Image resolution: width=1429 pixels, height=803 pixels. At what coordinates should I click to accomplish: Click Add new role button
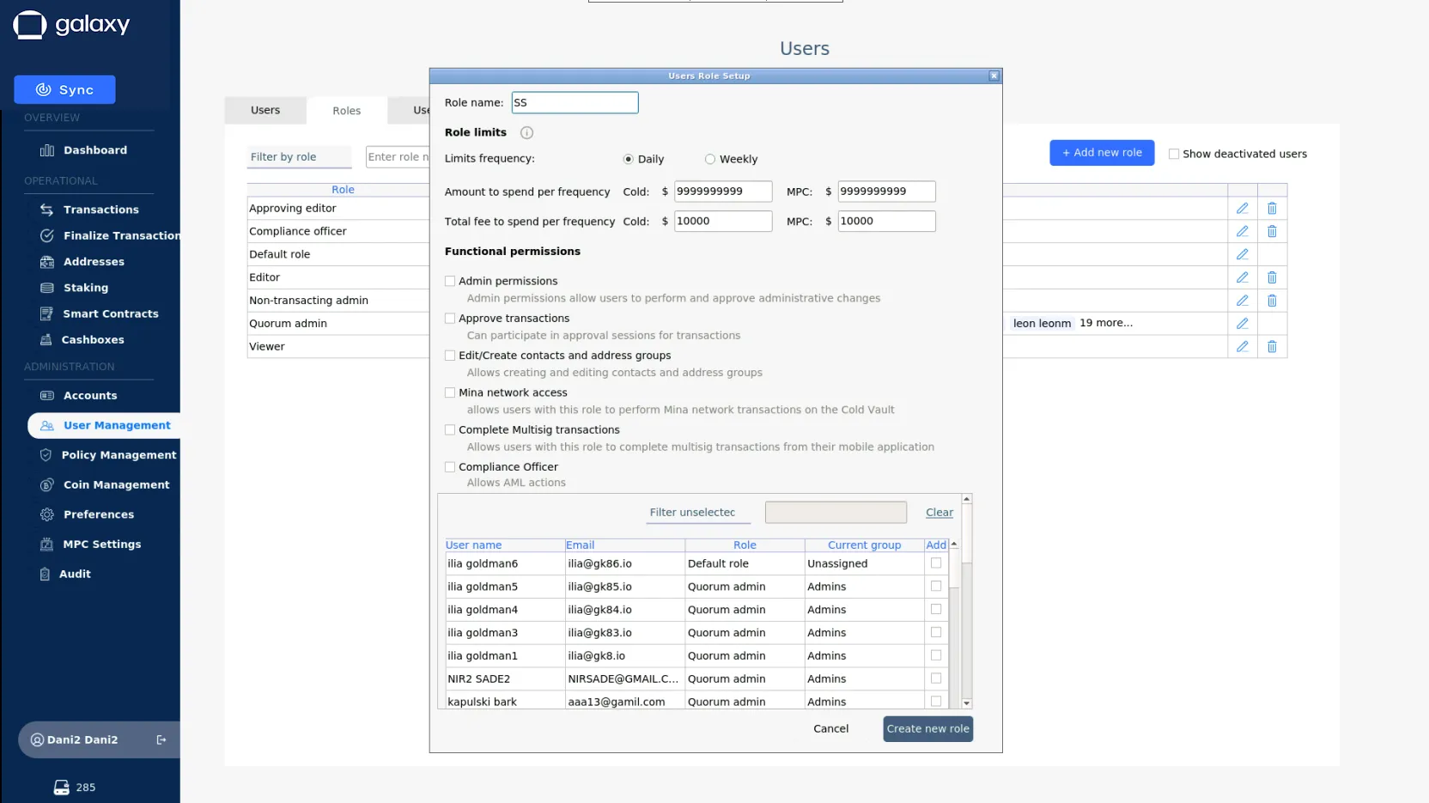pos(1102,153)
